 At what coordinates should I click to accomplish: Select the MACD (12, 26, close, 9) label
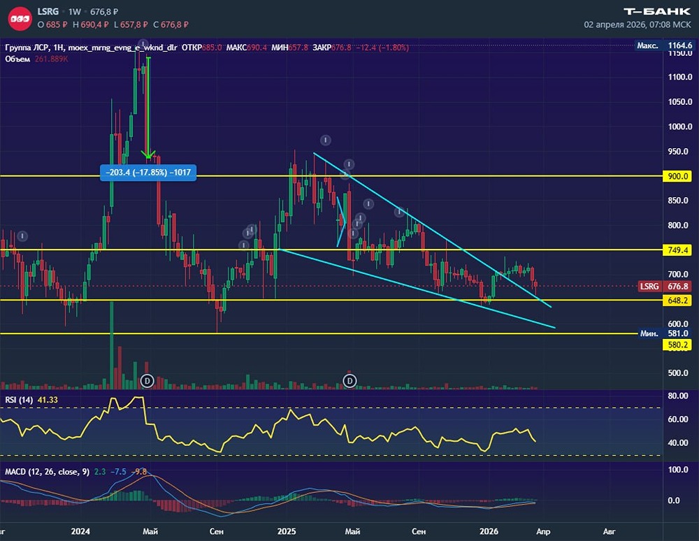click(x=48, y=472)
